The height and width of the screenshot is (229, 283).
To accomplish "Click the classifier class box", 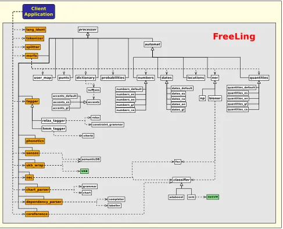I will click(181, 180).
